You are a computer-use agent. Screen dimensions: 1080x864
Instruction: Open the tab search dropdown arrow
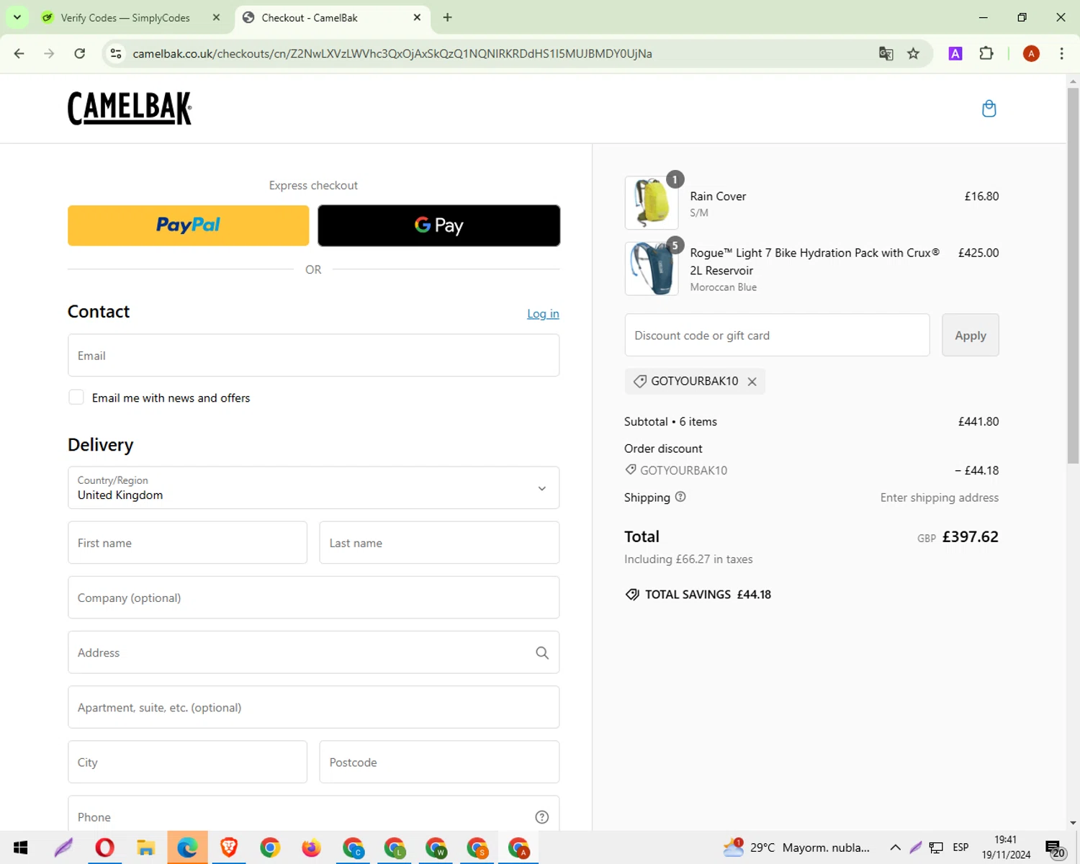17,17
